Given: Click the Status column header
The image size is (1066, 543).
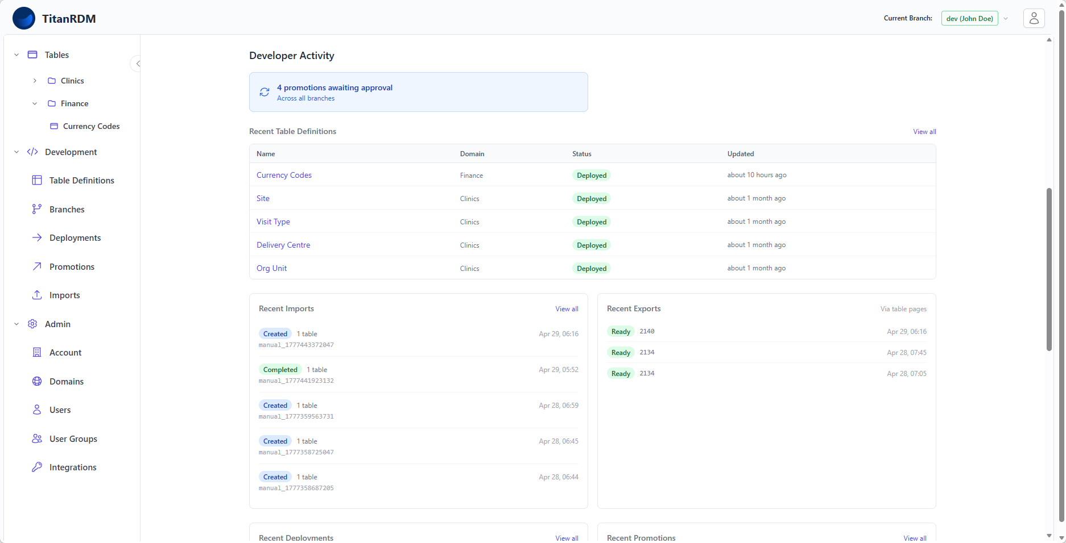Looking at the screenshot, I should click(581, 153).
